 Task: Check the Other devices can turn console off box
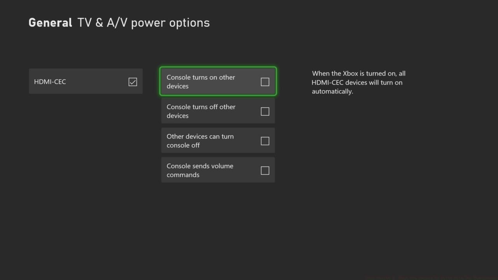click(x=265, y=141)
